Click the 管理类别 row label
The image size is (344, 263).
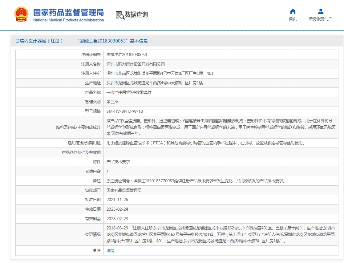(93, 102)
